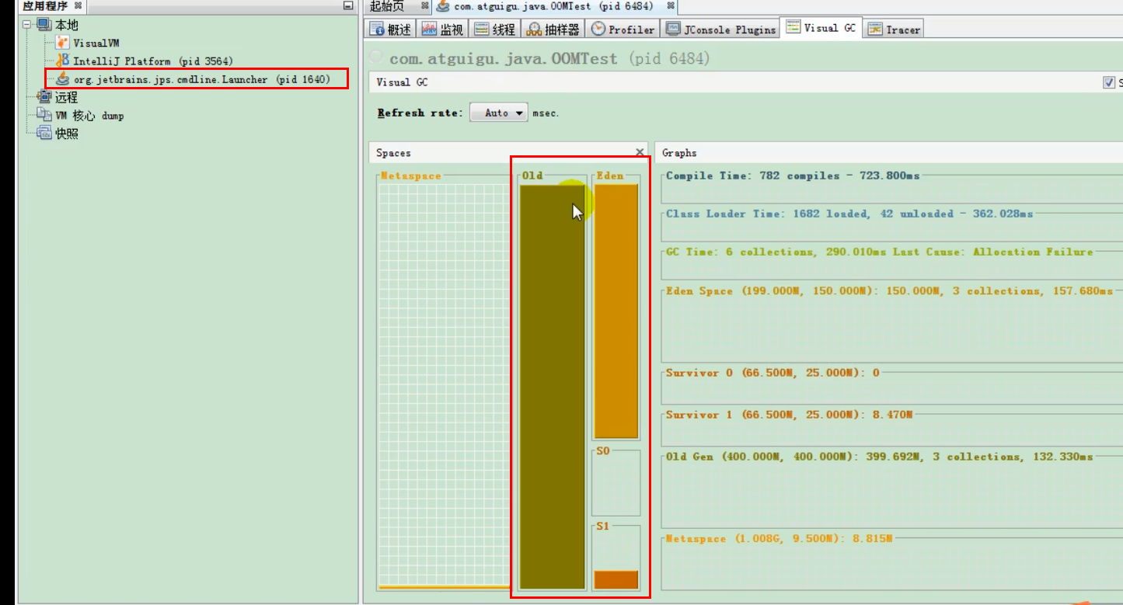Click the Survivor 1 graph label
This screenshot has height=605, width=1123.
pyautogui.click(x=789, y=415)
